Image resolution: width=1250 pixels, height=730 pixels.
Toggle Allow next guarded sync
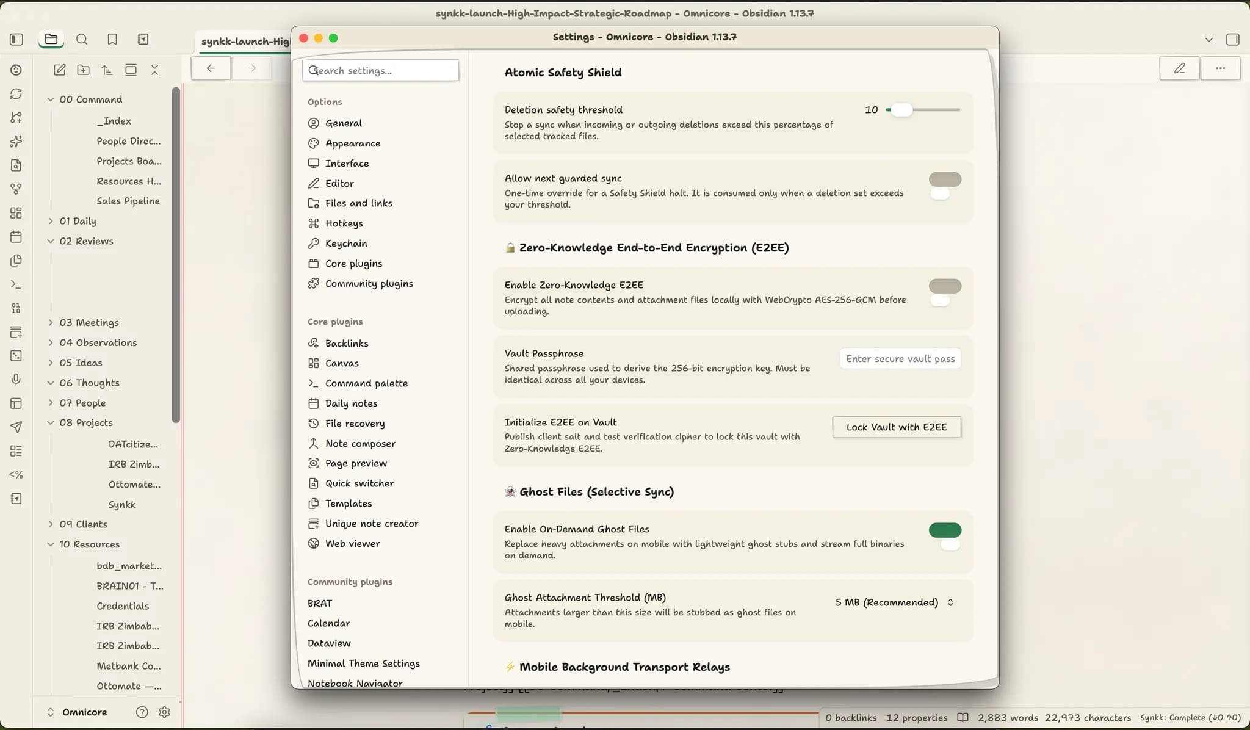945,179
